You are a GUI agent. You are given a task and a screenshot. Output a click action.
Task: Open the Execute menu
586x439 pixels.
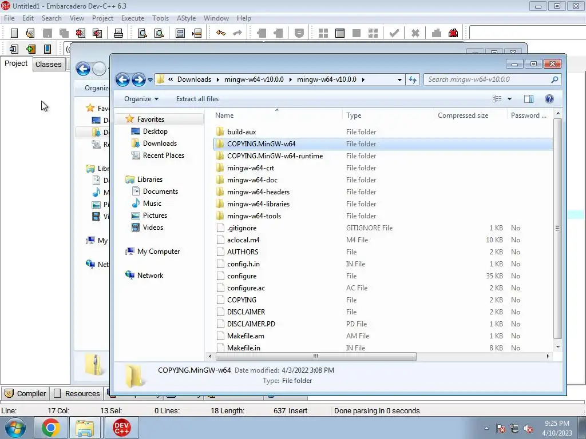click(133, 18)
